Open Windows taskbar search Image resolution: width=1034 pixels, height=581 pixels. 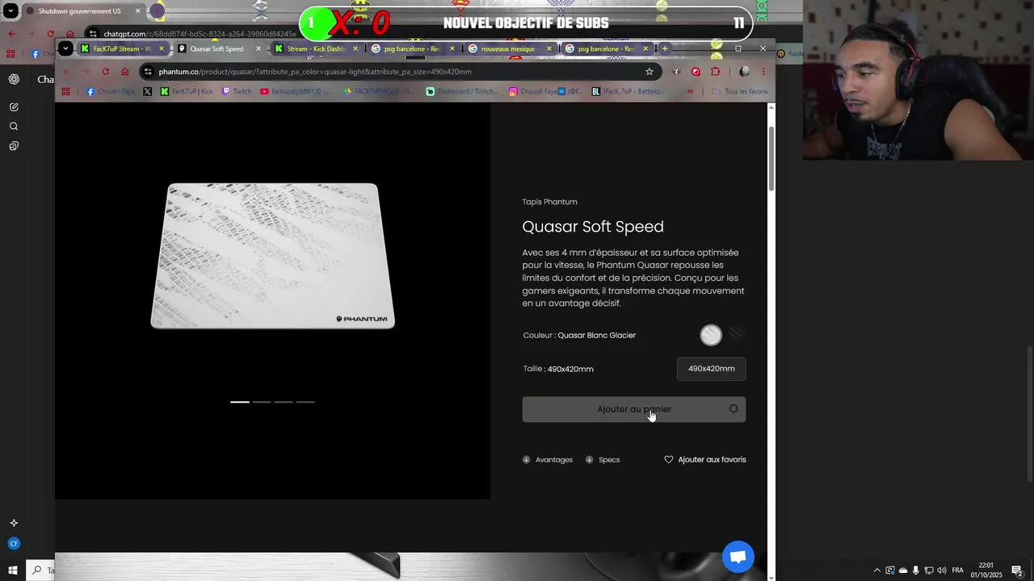coord(40,571)
